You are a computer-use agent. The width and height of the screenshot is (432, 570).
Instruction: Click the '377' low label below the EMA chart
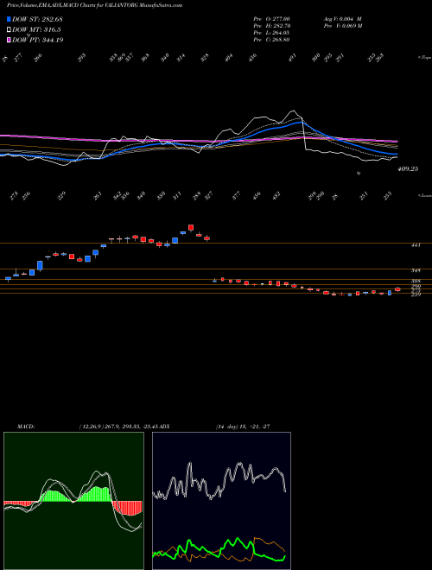point(237,196)
